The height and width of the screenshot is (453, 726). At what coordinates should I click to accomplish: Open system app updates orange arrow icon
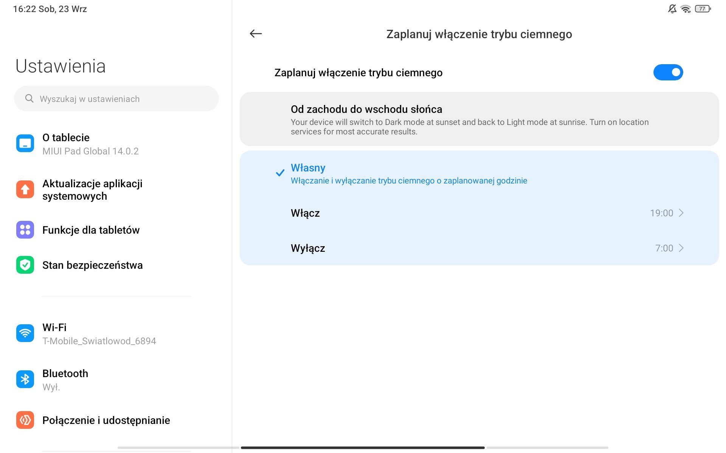[25, 190]
